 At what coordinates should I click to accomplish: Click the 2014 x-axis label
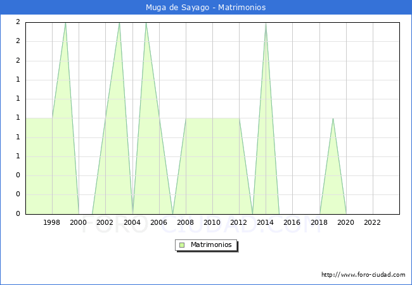[266, 222]
